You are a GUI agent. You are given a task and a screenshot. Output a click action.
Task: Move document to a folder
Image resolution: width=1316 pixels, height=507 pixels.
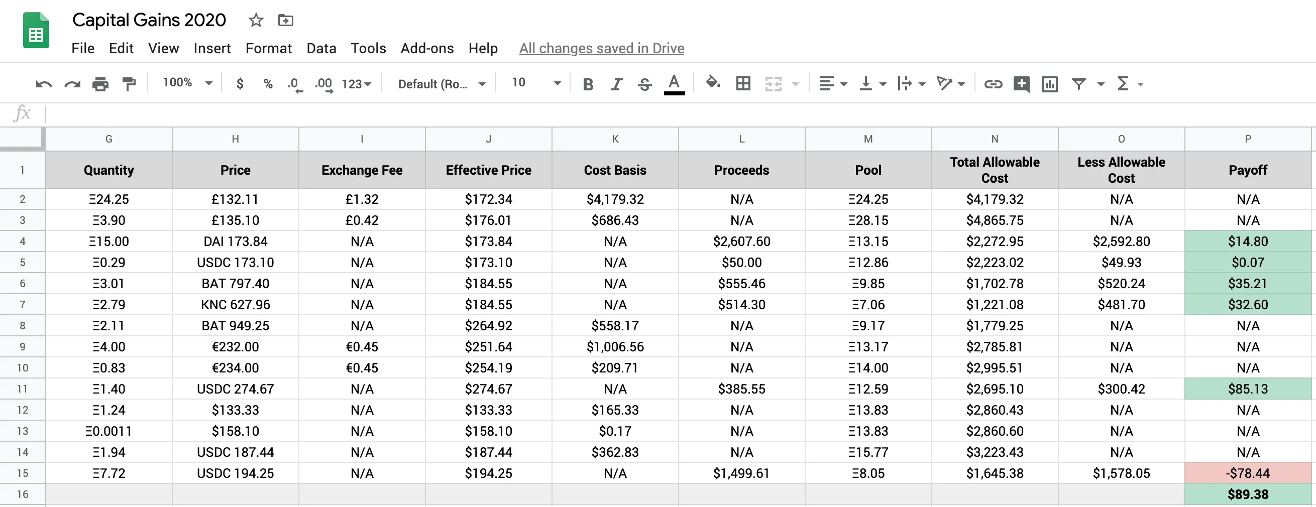click(285, 21)
